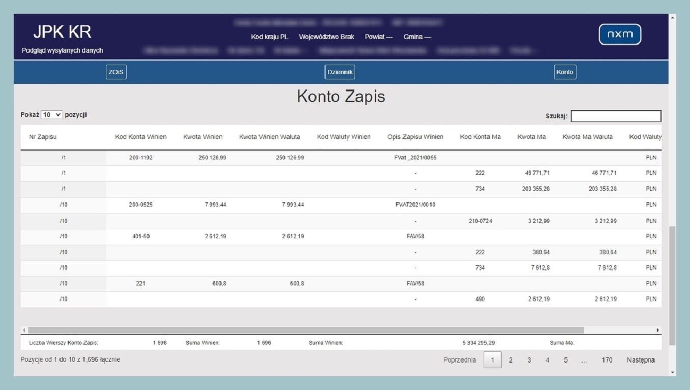Jump to page 5 of results
Image resolution: width=690 pixels, height=390 pixels.
[565, 360]
